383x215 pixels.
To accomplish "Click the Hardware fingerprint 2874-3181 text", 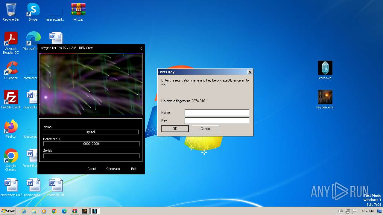I will 184,101.
